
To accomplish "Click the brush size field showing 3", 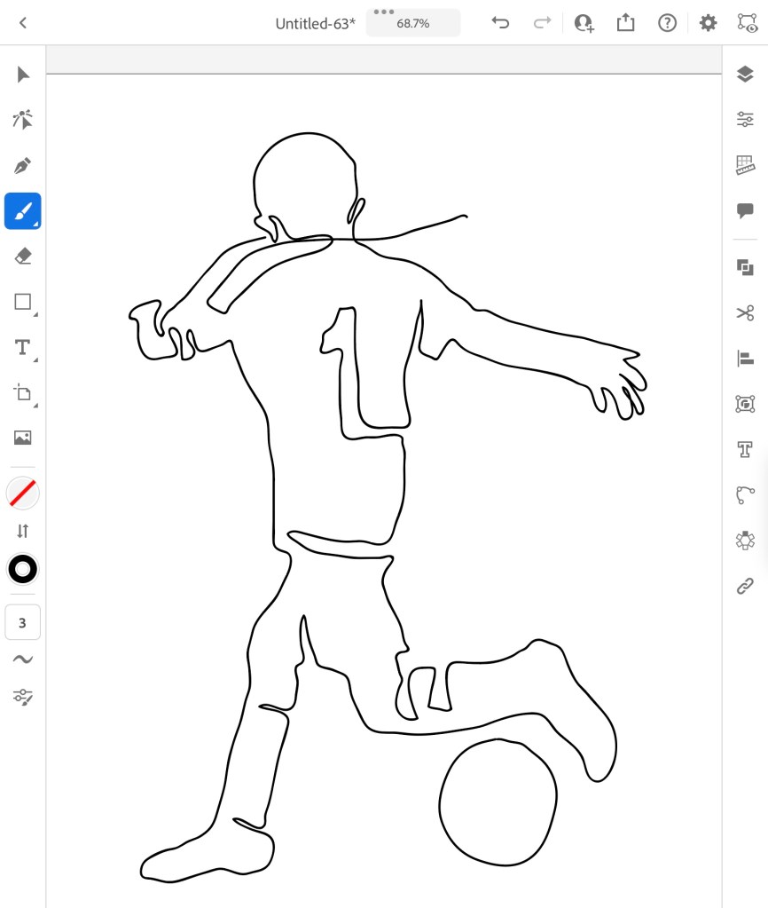I will click(23, 622).
